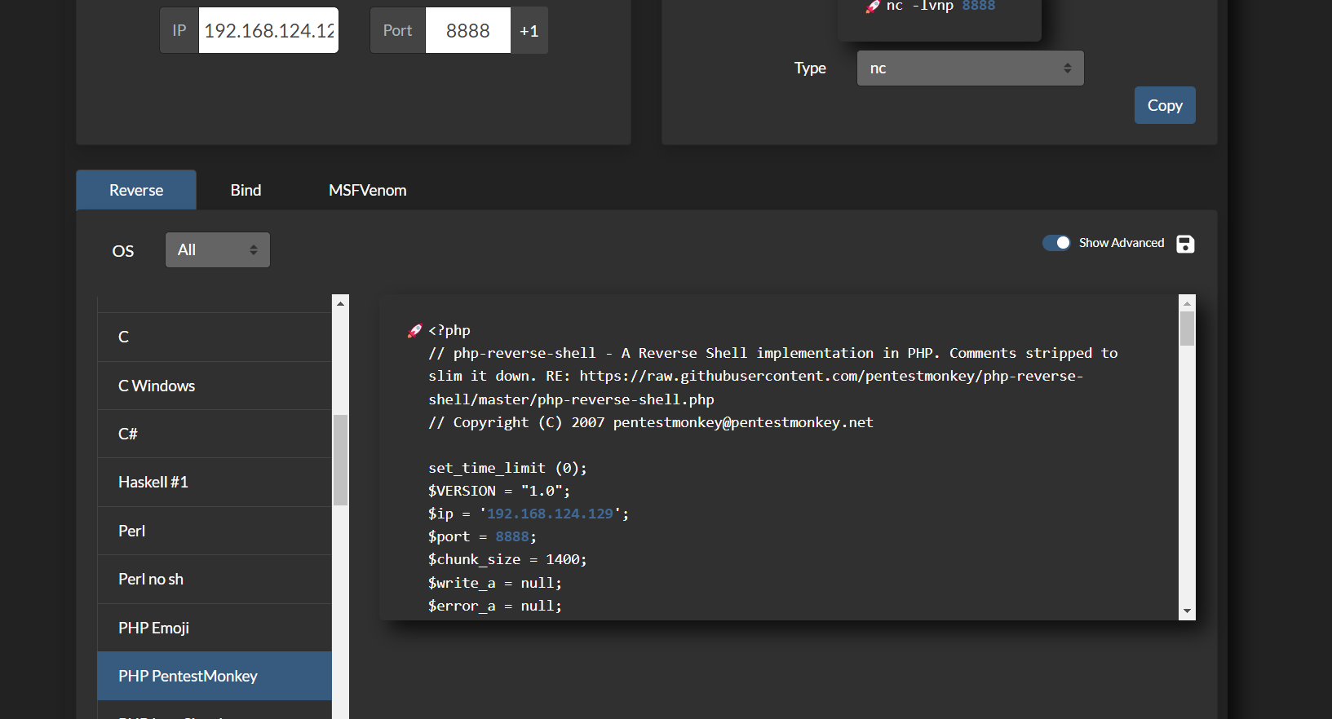This screenshot has height=719, width=1332.
Task: Click the set_time_limit (0); code line
Action: click(507, 468)
